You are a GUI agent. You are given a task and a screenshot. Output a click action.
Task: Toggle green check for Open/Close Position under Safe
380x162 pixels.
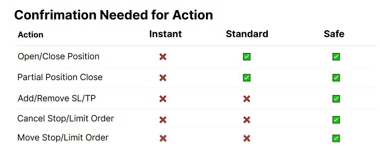(x=336, y=57)
